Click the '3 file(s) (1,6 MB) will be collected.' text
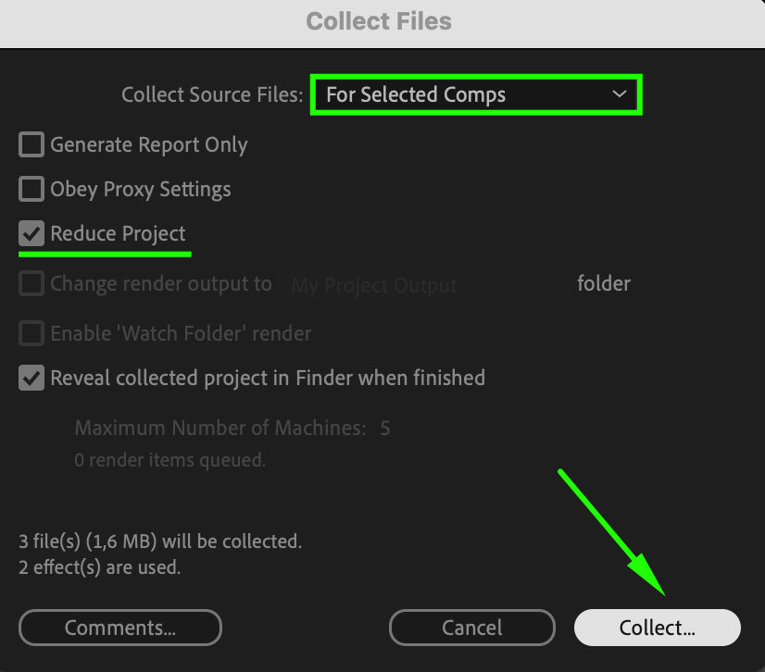Screen dimensions: 765x672 (x=160, y=541)
